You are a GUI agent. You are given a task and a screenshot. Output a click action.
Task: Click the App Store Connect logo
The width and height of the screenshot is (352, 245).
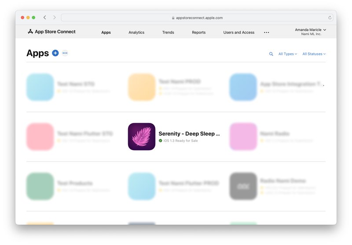point(51,32)
